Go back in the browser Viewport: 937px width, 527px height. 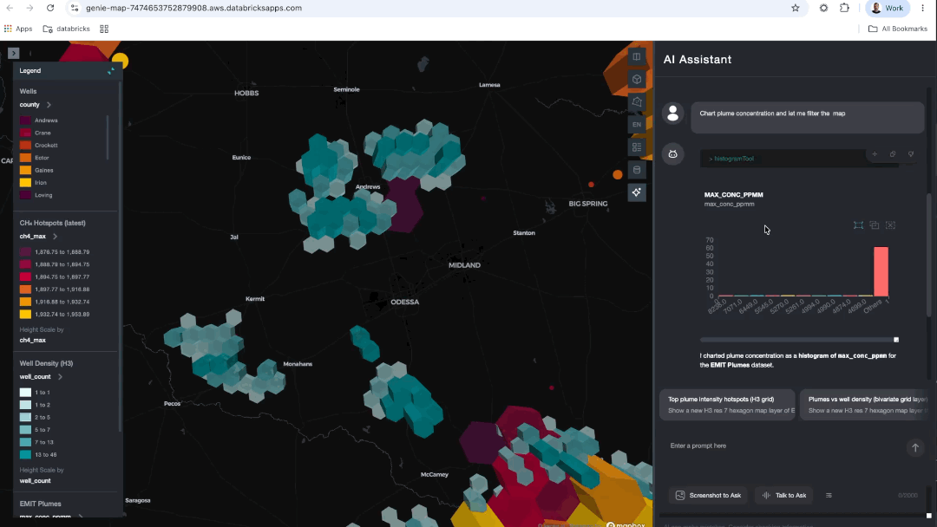pyautogui.click(x=10, y=8)
